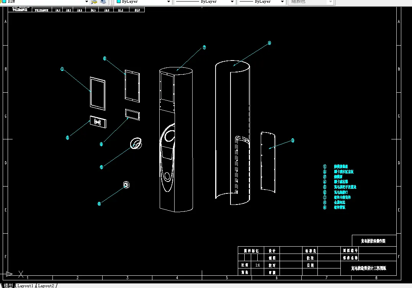Select the 设计 label in title block
Image resolution: width=412 pixels, height=288 pixels.
point(272,251)
